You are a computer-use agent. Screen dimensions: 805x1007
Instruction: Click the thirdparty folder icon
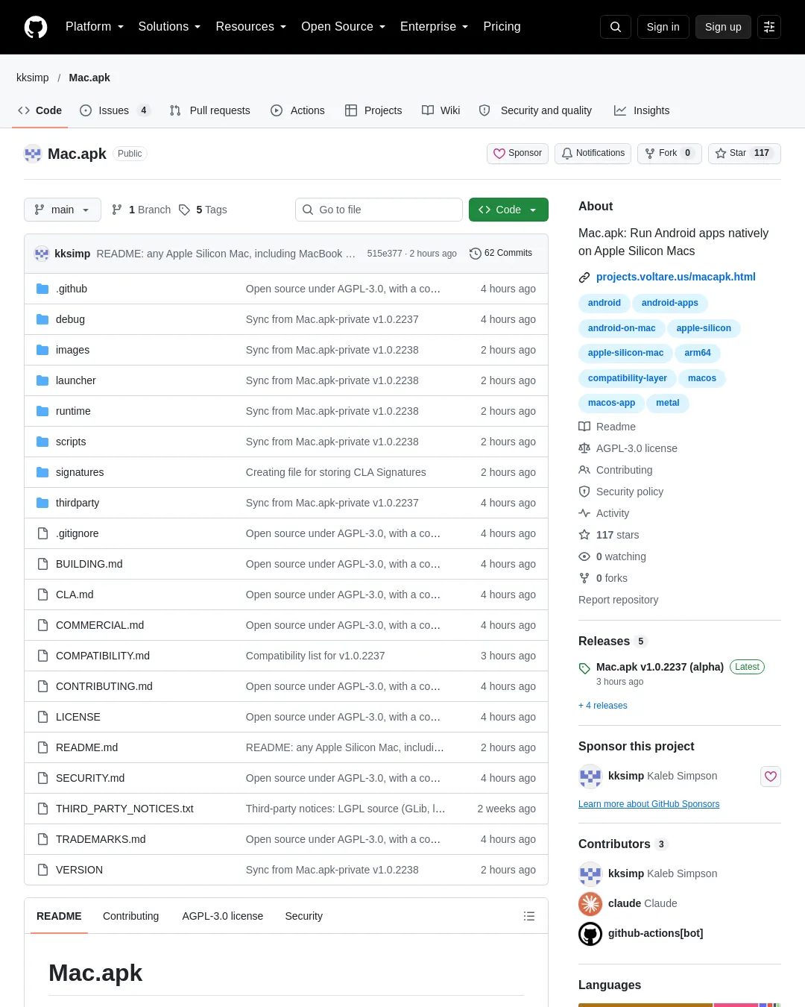pyautogui.click(x=42, y=503)
